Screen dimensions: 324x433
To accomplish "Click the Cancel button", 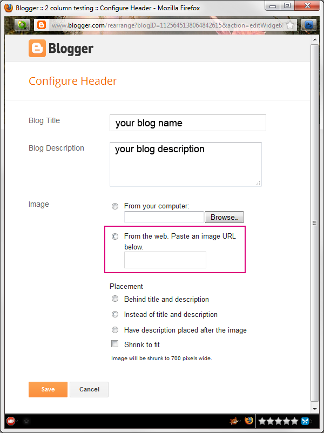I will [x=89, y=389].
